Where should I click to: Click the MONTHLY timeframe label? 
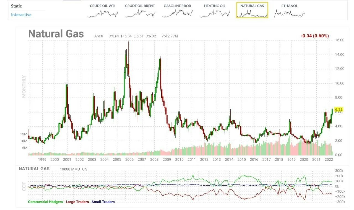[x=24, y=86]
